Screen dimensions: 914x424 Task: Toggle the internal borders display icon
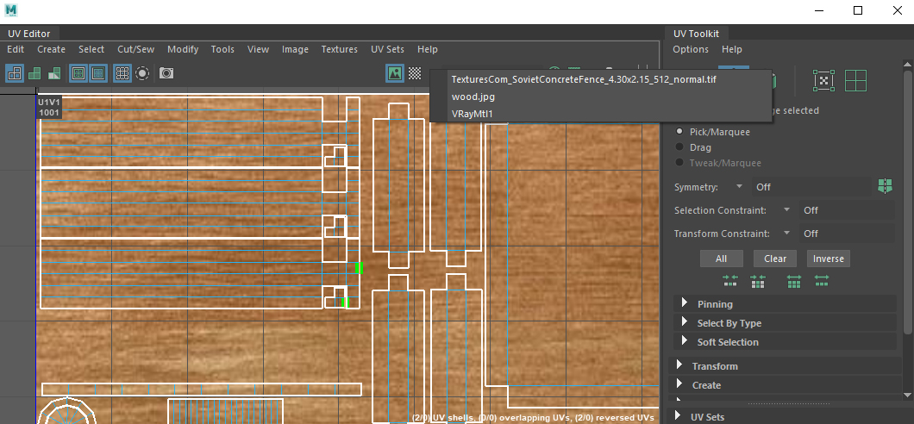[x=98, y=72]
